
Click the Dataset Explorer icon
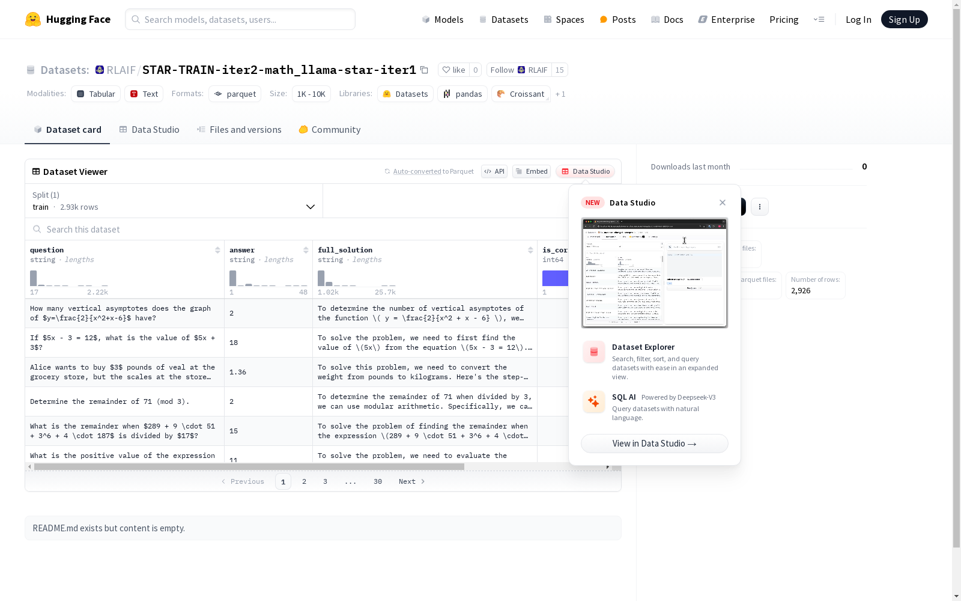click(x=594, y=352)
